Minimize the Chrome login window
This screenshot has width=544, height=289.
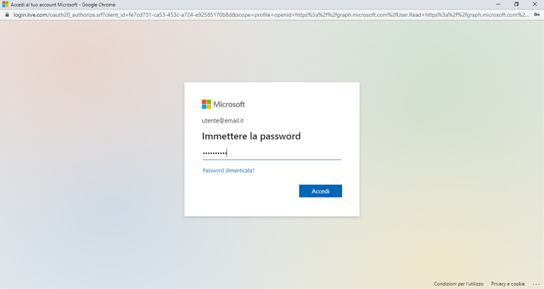pyautogui.click(x=498, y=5)
